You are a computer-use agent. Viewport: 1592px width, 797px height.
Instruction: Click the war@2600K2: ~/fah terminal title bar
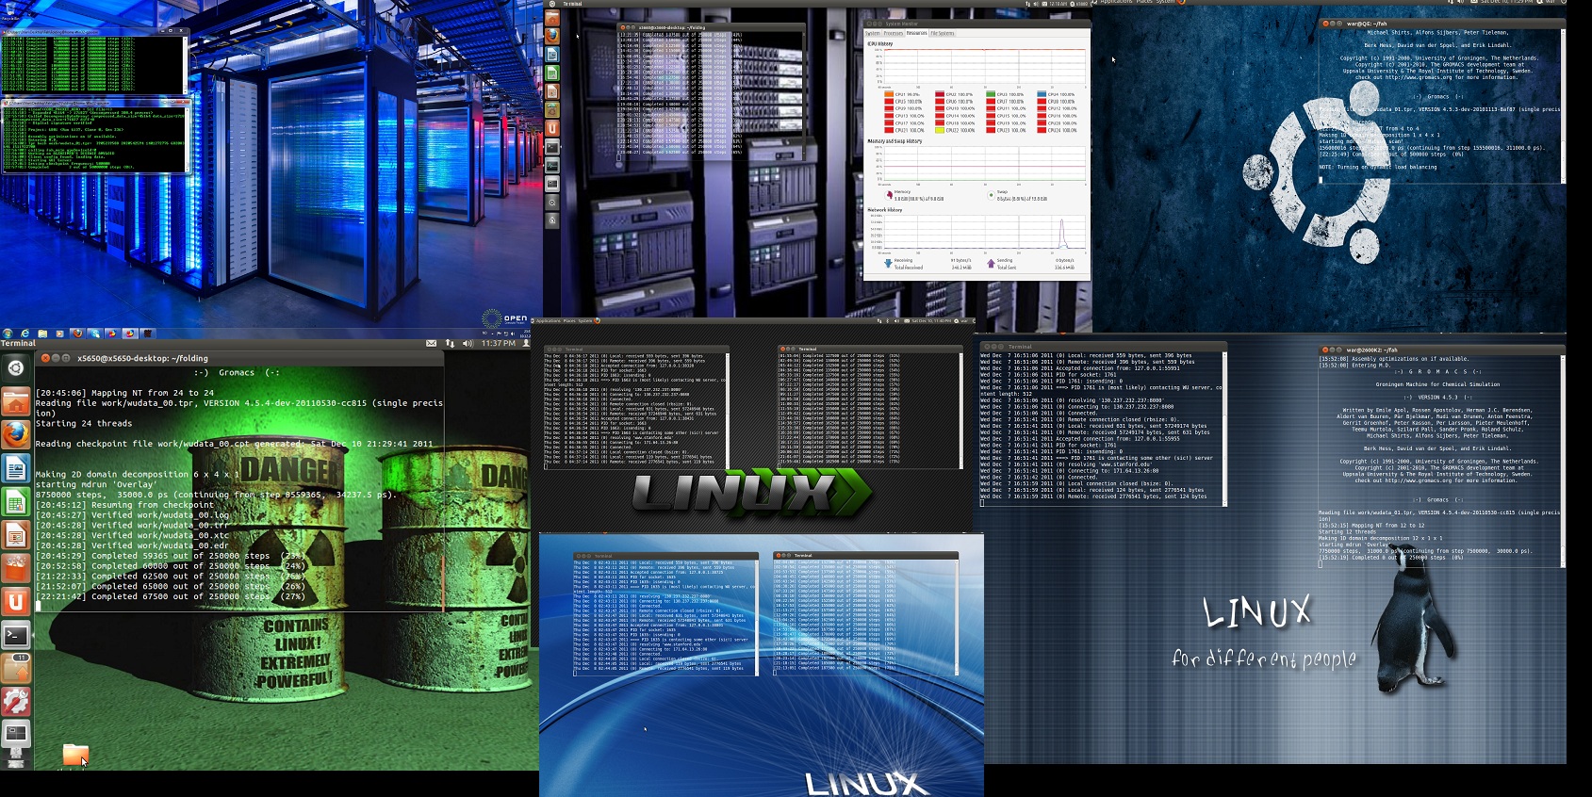click(x=1440, y=350)
